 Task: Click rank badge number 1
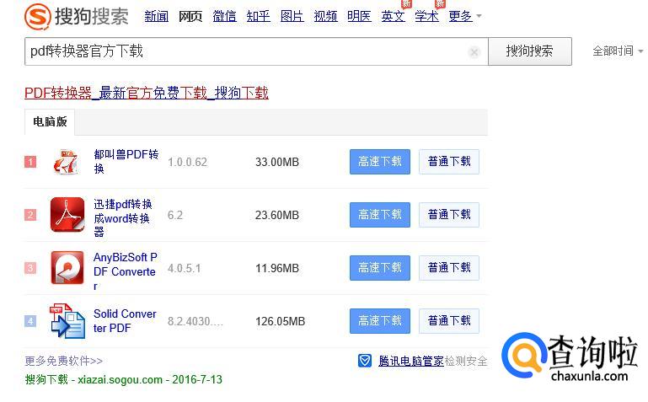[30, 162]
